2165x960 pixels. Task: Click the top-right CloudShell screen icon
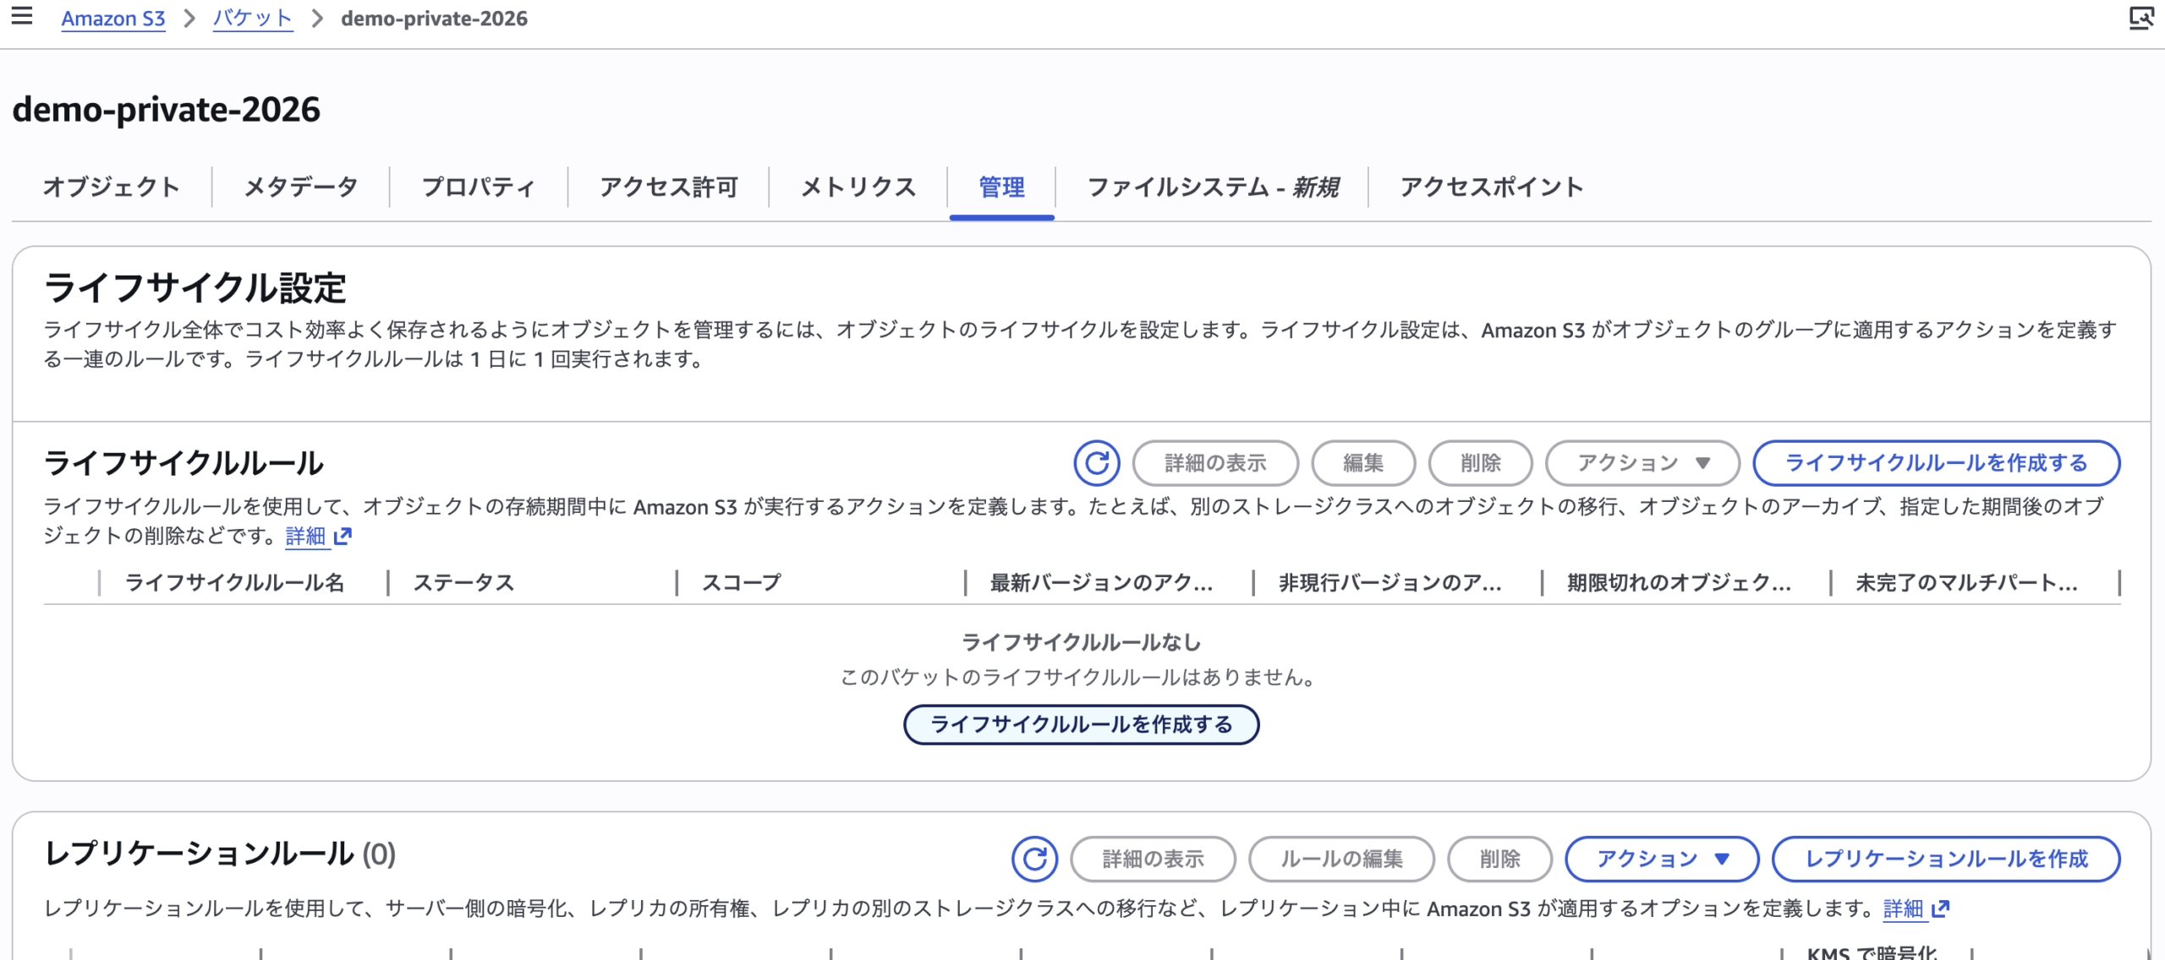(x=2140, y=18)
